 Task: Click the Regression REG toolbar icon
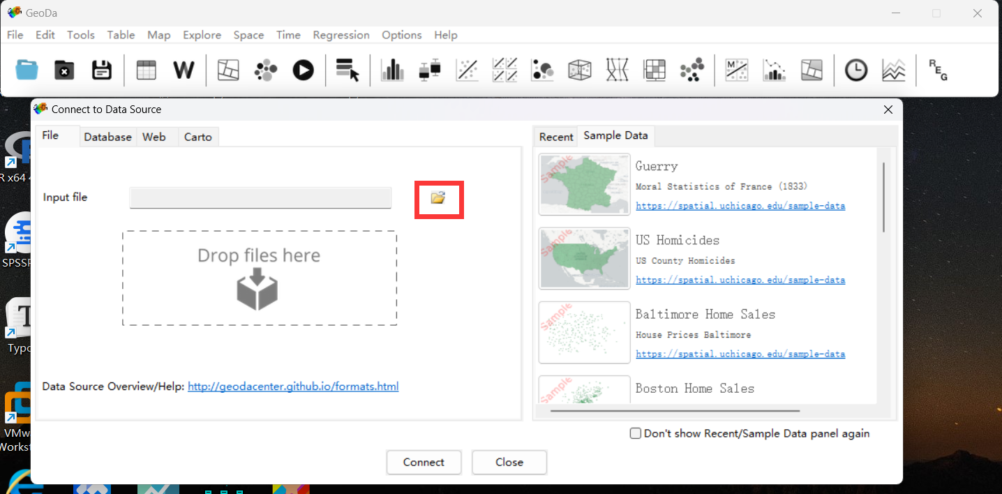[x=939, y=70]
